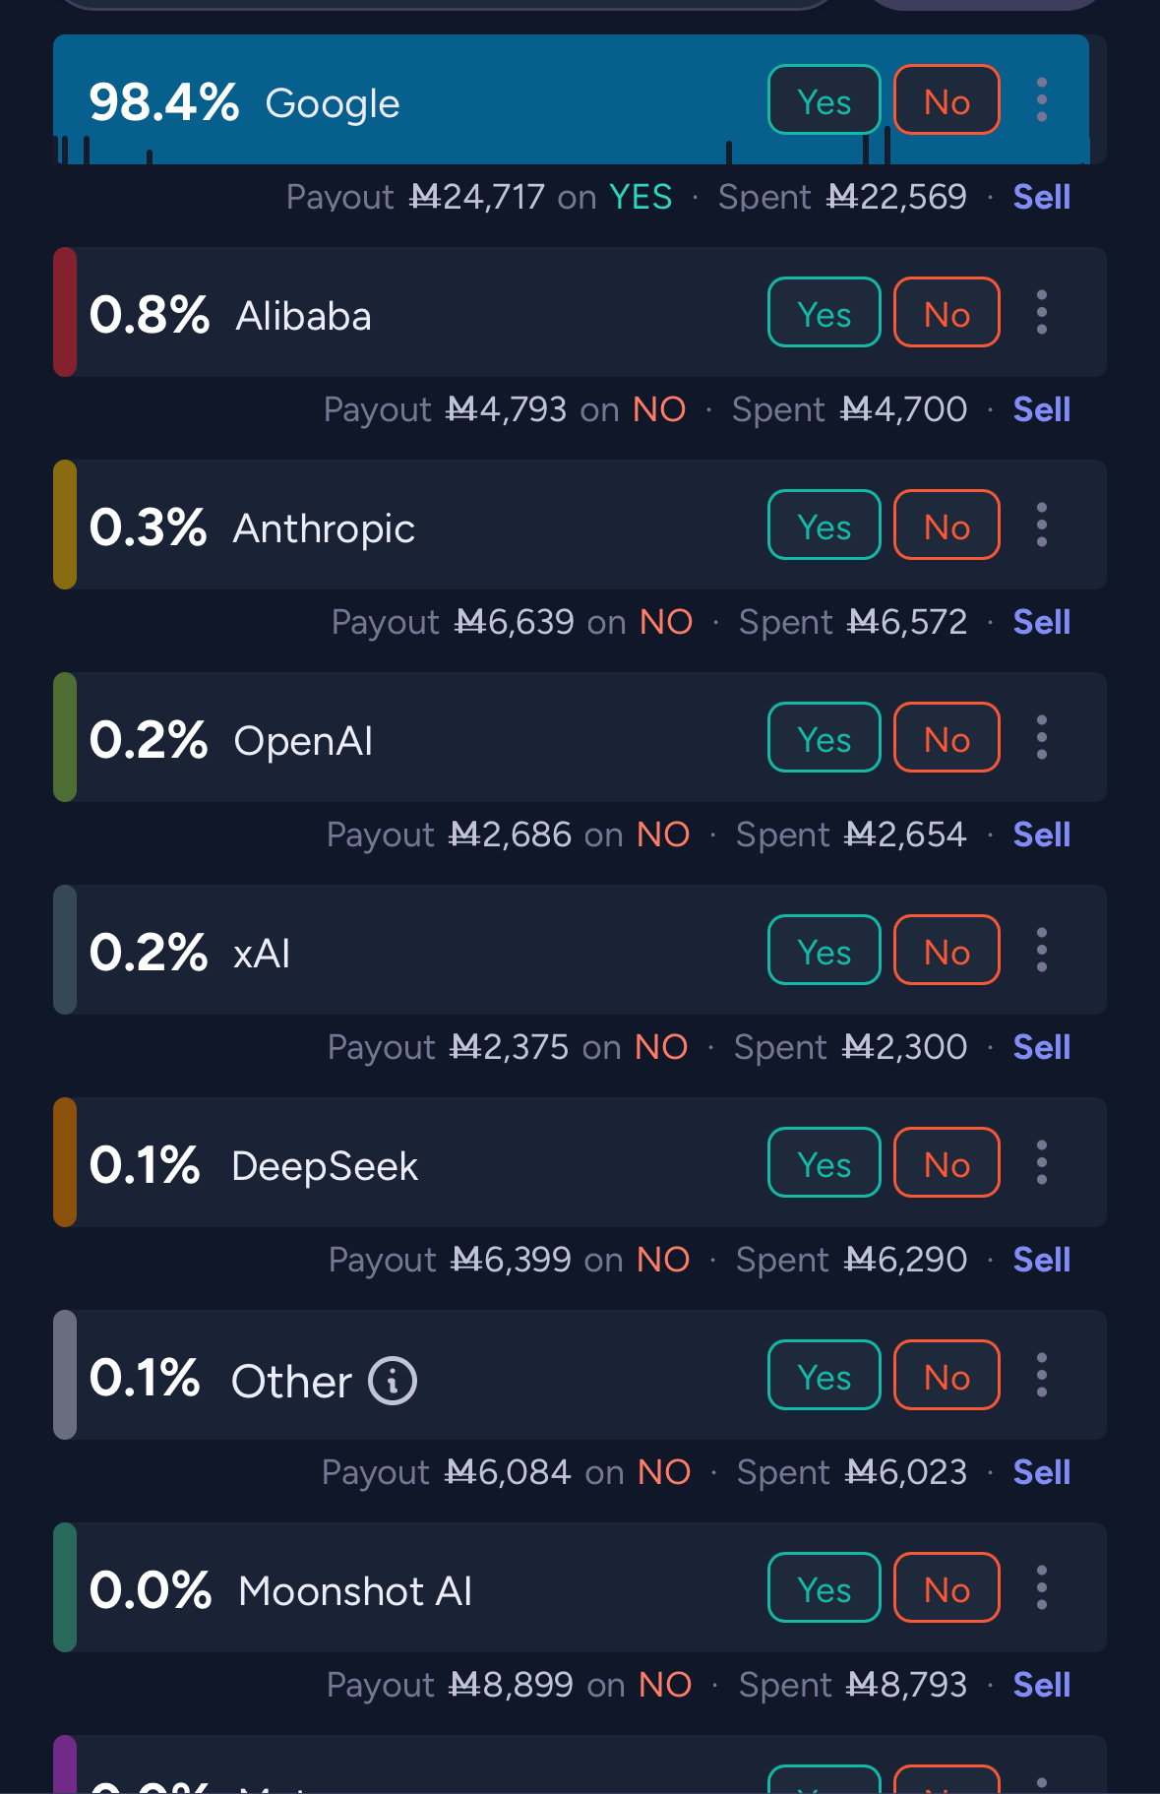The width and height of the screenshot is (1160, 1794).
Task: Open the three-dot menu for Anthropic
Action: (1041, 526)
